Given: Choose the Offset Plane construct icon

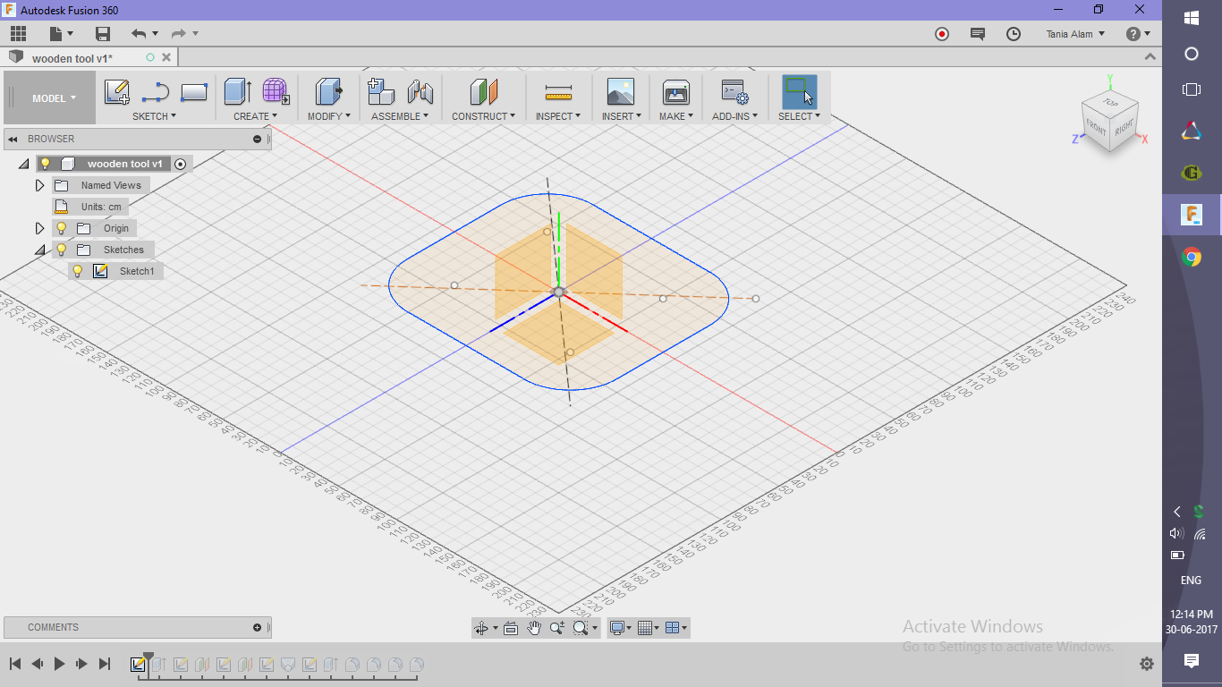Looking at the screenshot, I should tap(483, 91).
